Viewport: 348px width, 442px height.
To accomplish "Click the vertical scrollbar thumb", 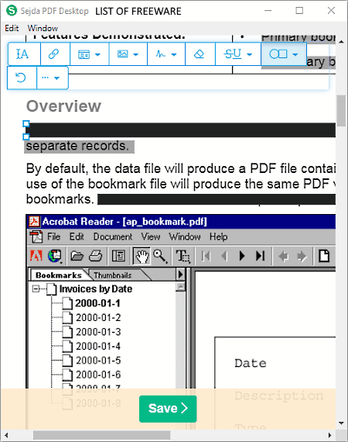I will coord(342,111).
